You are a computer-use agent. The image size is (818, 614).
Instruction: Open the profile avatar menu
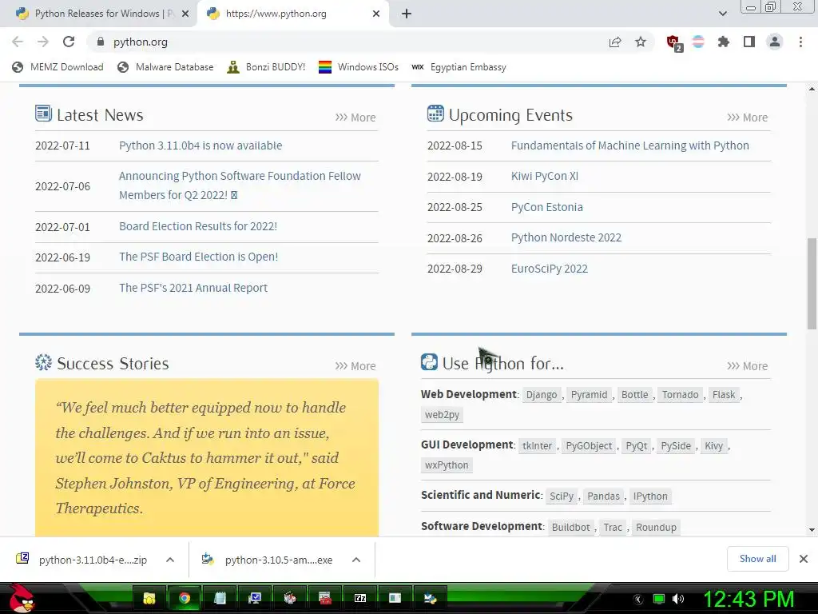click(775, 42)
